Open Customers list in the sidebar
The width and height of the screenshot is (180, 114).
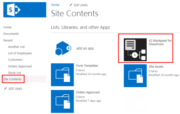pyautogui.click(x=15, y=60)
